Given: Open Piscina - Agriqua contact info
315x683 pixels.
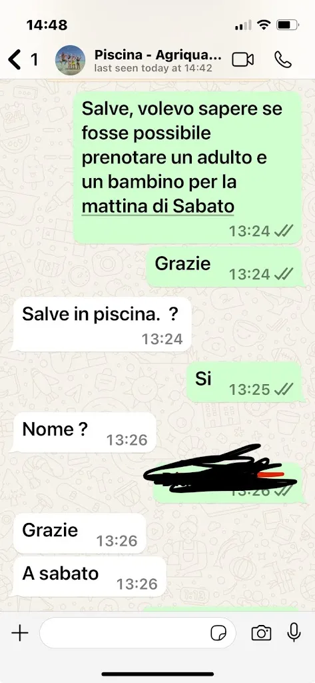Looking at the screenshot, I should (158, 55).
